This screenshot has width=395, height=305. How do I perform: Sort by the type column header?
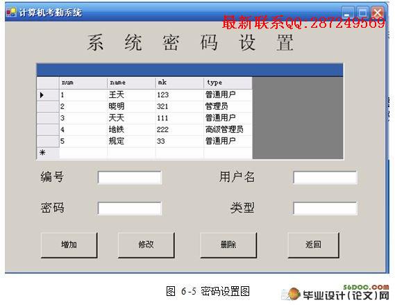click(x=228, y=83)
